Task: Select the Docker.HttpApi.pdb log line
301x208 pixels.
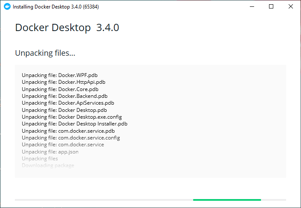Action: click(64, 82)
